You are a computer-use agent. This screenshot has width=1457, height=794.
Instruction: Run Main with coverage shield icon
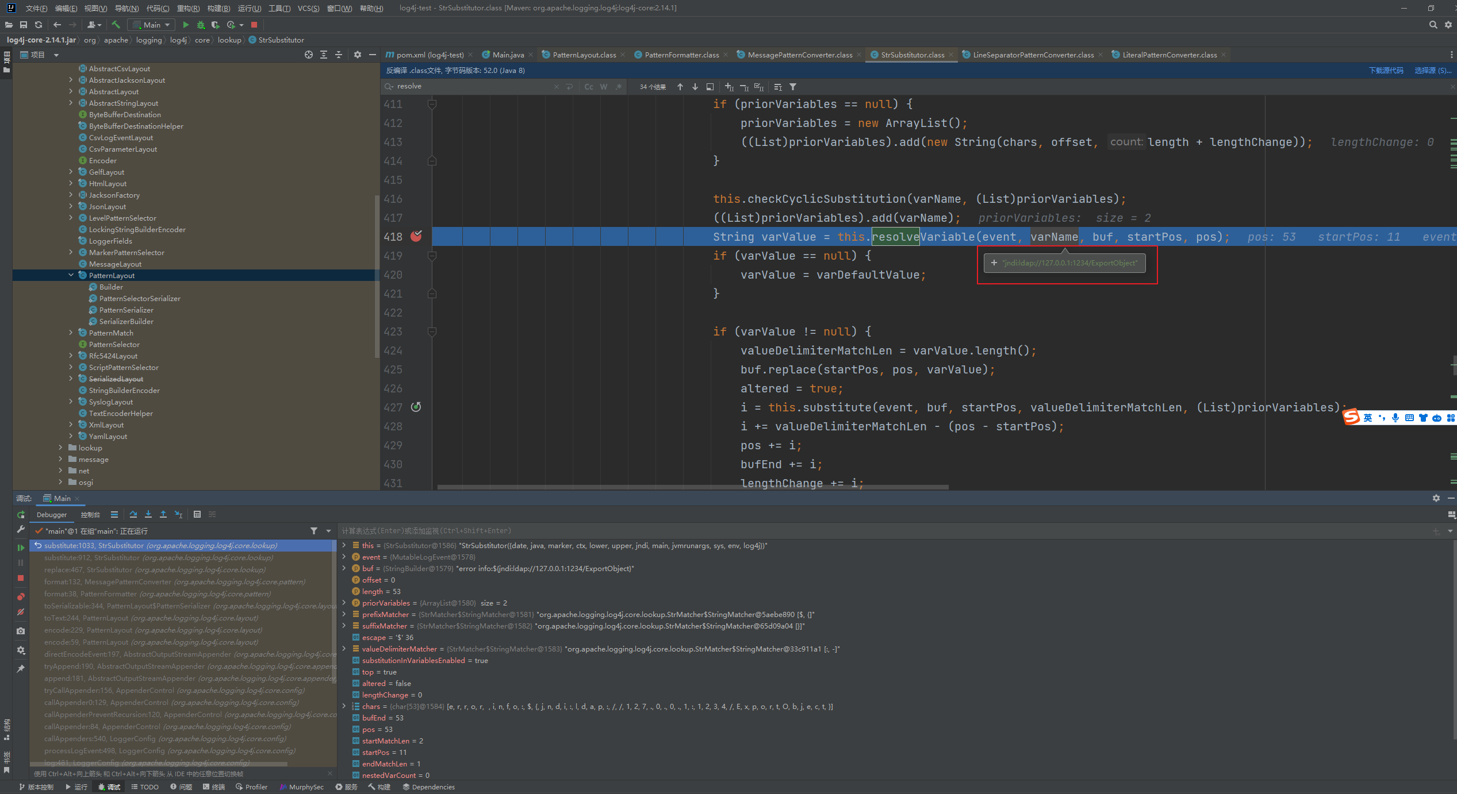216,25
